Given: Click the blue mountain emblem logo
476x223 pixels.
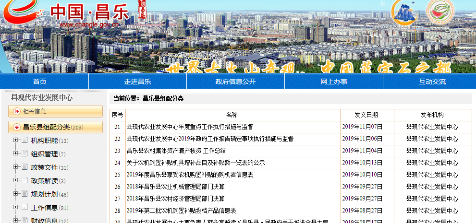Looking at the screenshot, I should 405,12.
